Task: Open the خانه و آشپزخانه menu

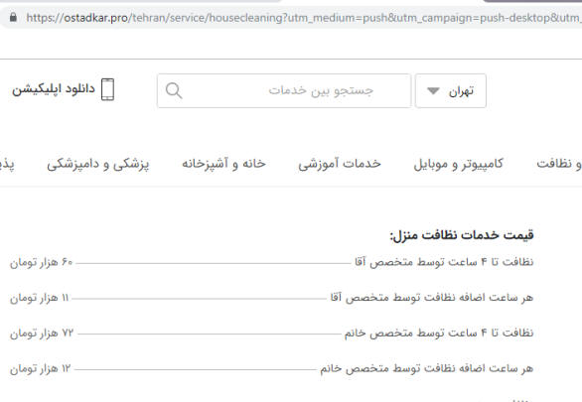Action: (223, 164)
